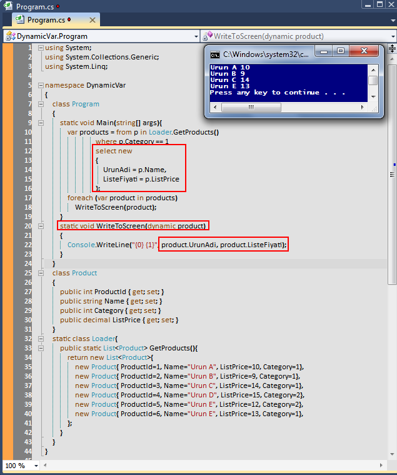Click the C# file icon on the Program.cs tab
The width and height of the screenshot is (397, 475).
pos(19,19)
